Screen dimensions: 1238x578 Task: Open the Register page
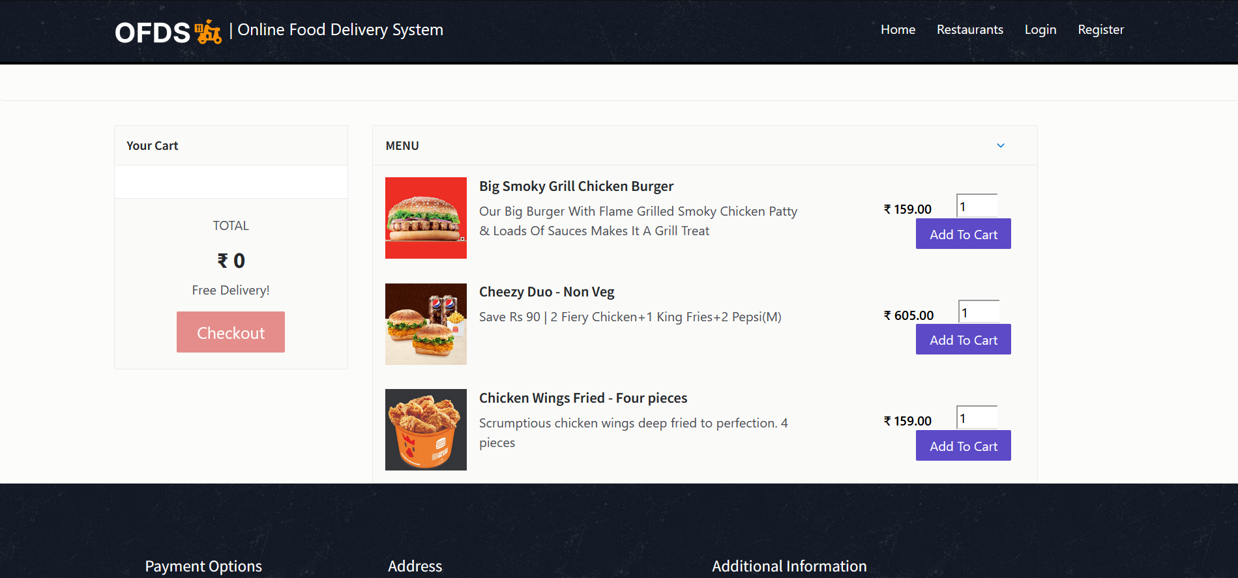coord(1100,30)
